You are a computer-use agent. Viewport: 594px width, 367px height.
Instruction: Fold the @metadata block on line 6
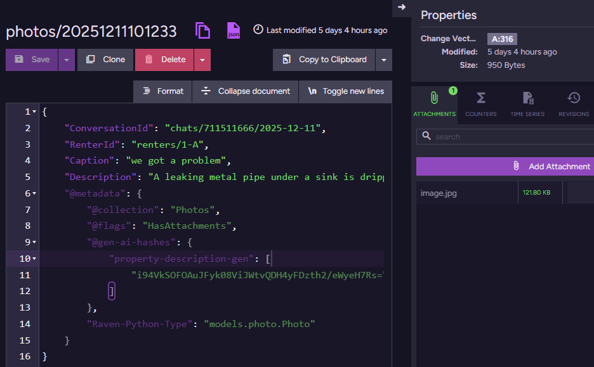[x=34, y=193]
